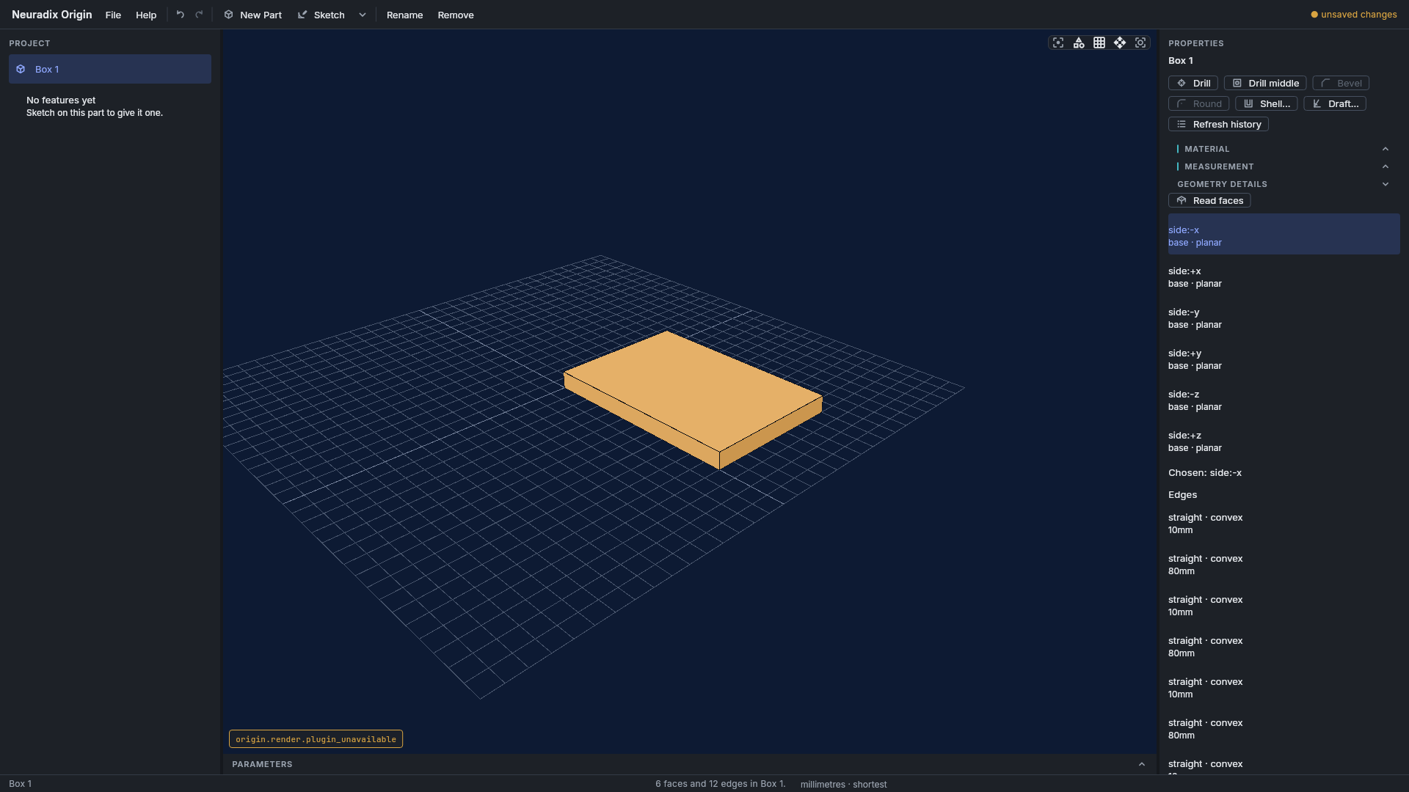
Task: Click Refresh history
Action: pos(1218,124)
